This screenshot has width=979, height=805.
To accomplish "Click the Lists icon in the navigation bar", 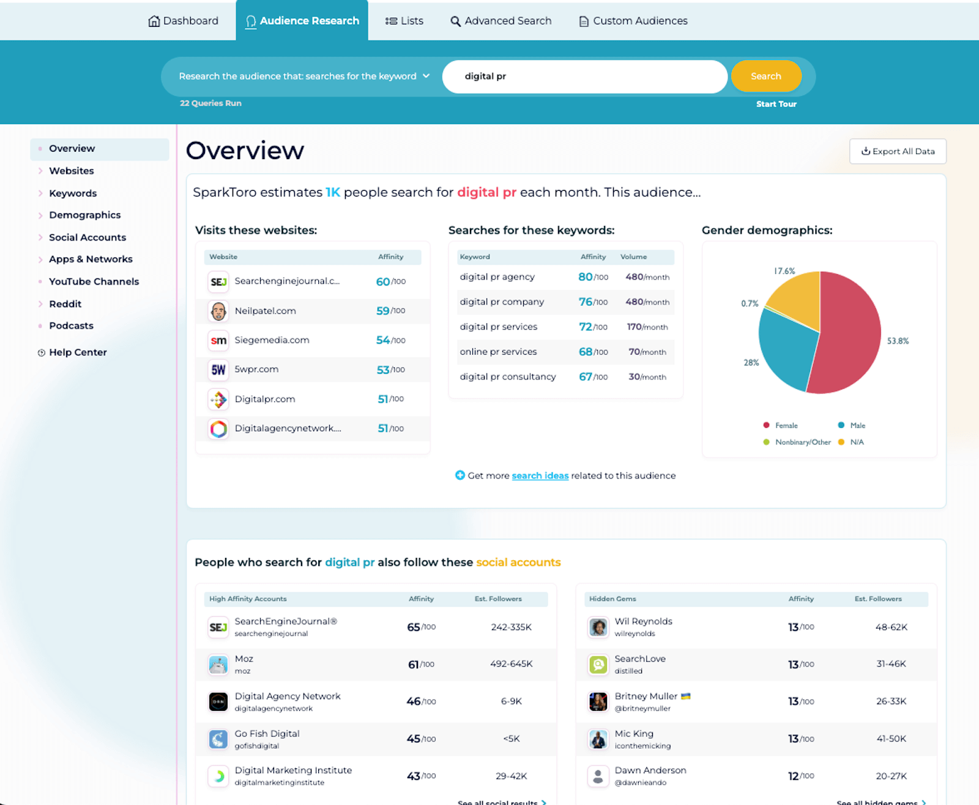I will coord(391,21).
